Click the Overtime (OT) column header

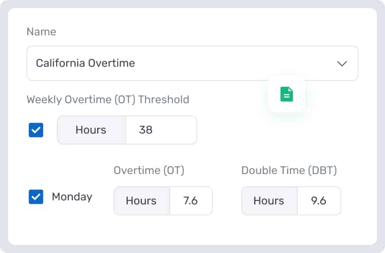tap(149, 171)
